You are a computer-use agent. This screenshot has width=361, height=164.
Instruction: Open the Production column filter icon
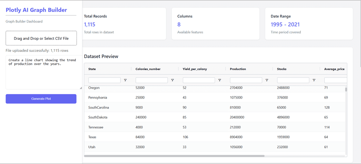tap(267, 80)
